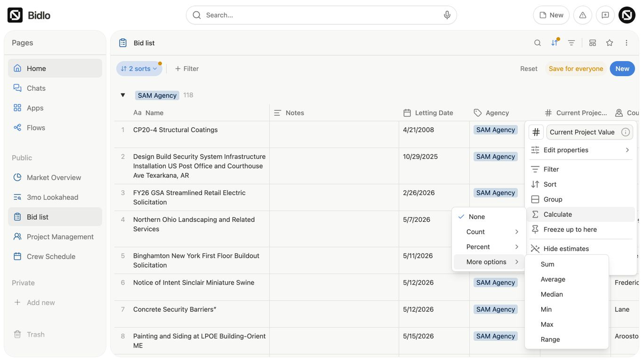Screen dimensions: 643x361
Task: Open Project Management page
Action: pyautogui.click(x=55, y=237)
